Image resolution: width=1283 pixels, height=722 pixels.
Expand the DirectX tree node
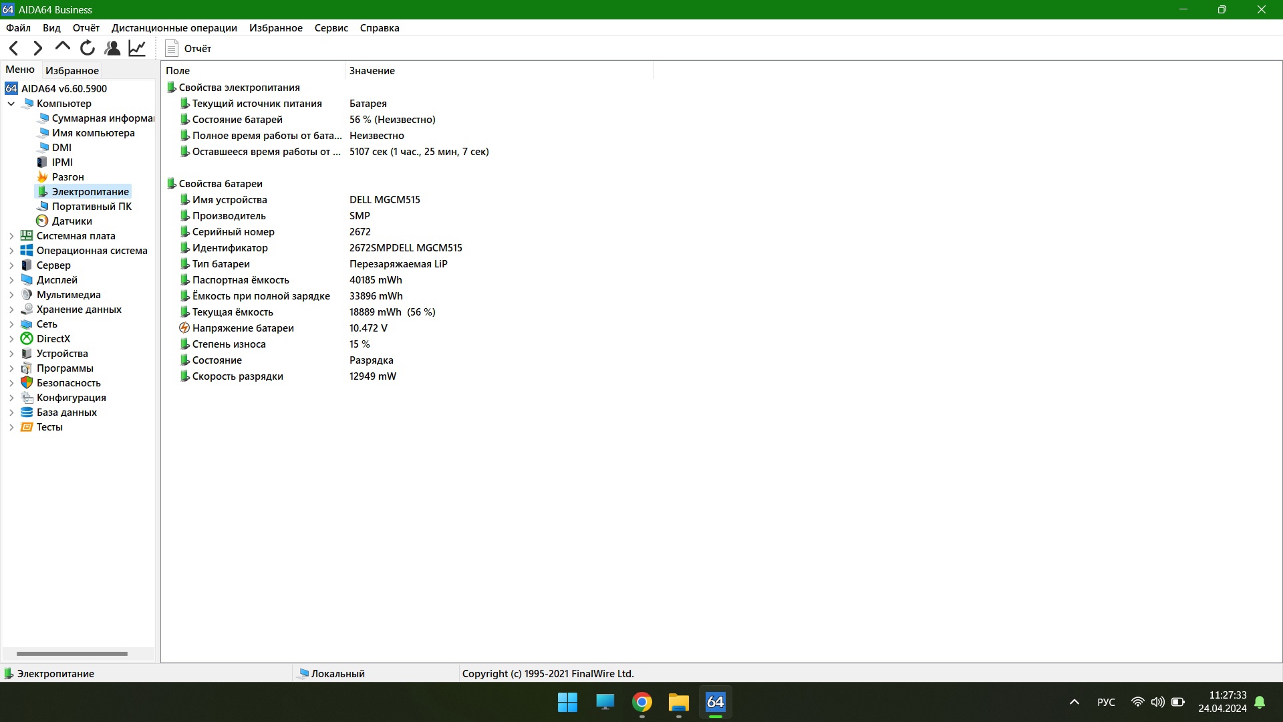click(11, 339)
